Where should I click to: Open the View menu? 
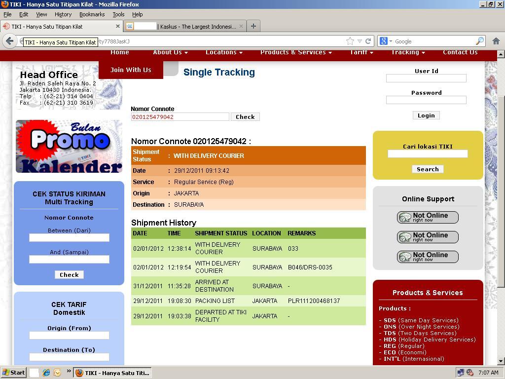[41, 14]
